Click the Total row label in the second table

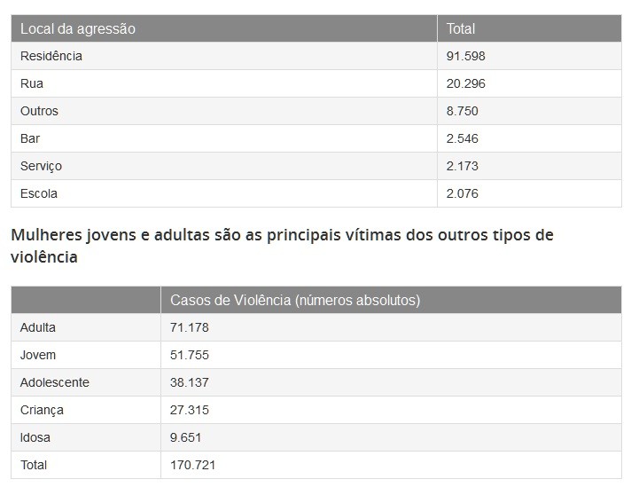click(34, 465)
